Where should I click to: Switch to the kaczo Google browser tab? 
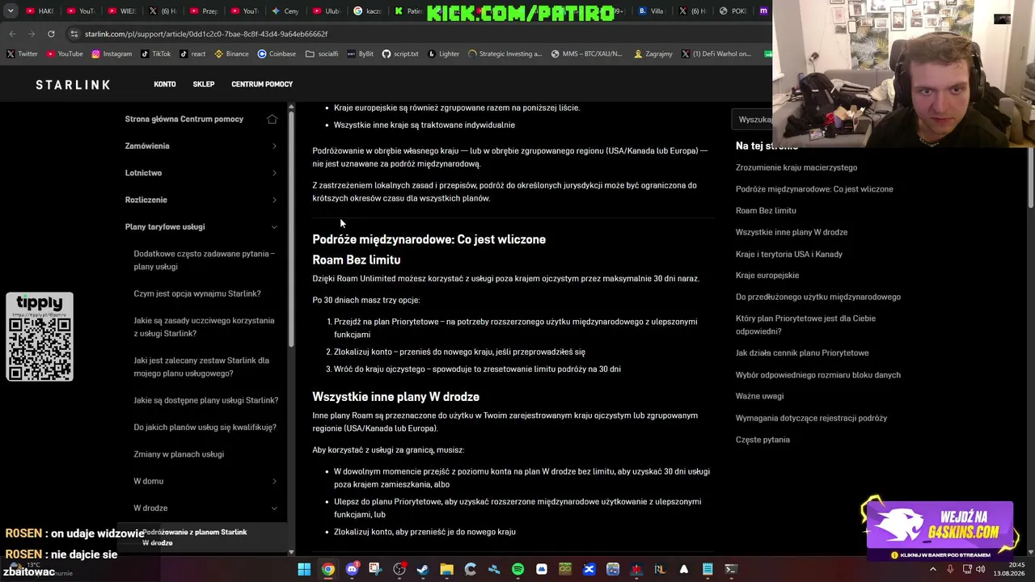pos(368,11)
